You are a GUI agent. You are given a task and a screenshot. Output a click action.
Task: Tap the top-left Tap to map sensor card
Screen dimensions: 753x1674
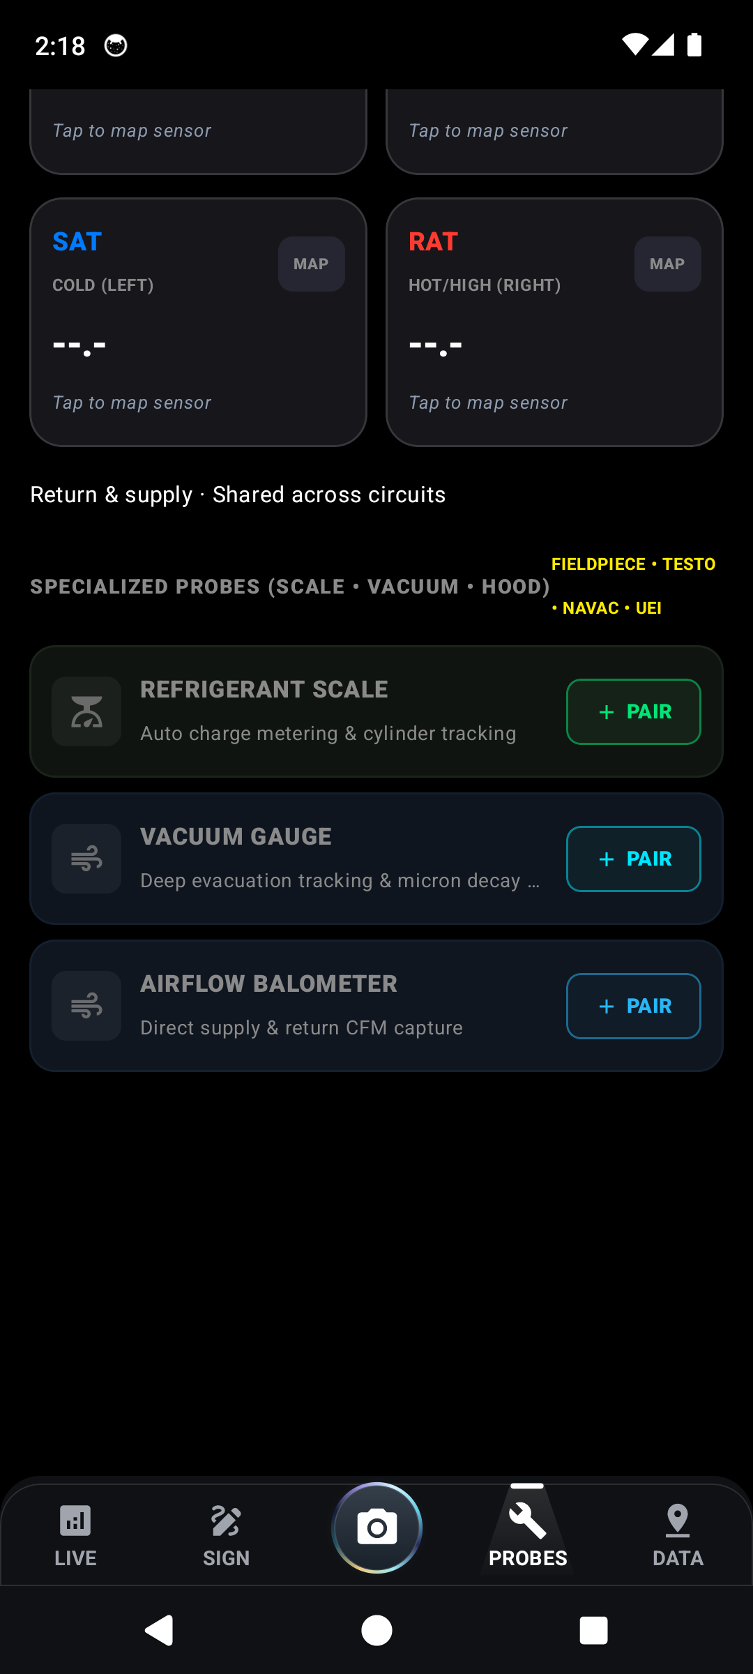coord(198,131)
